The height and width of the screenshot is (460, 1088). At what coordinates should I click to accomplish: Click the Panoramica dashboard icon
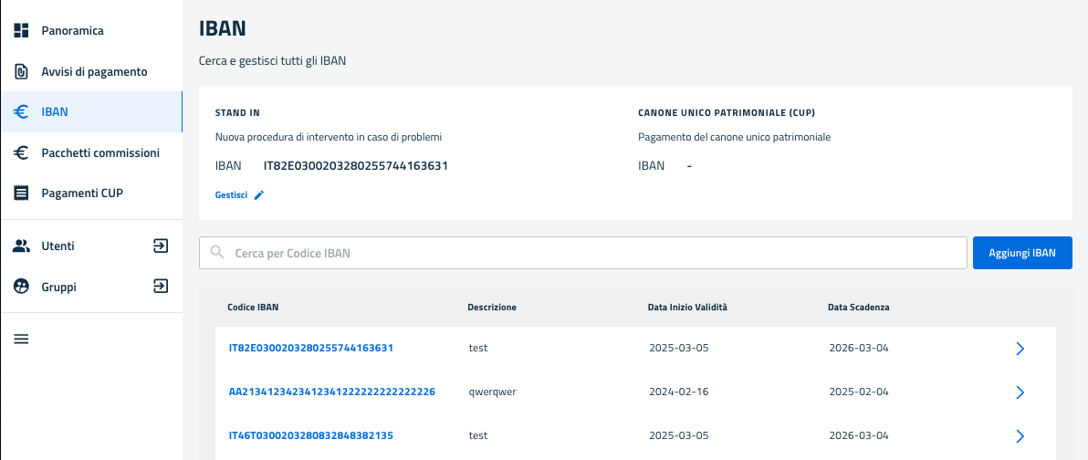click(22, 31)
